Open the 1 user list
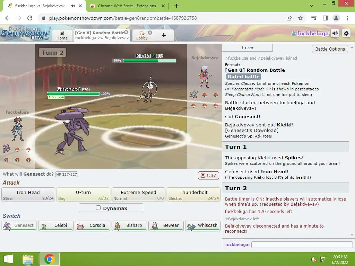 pyautogui.click(x=248, y=48)
